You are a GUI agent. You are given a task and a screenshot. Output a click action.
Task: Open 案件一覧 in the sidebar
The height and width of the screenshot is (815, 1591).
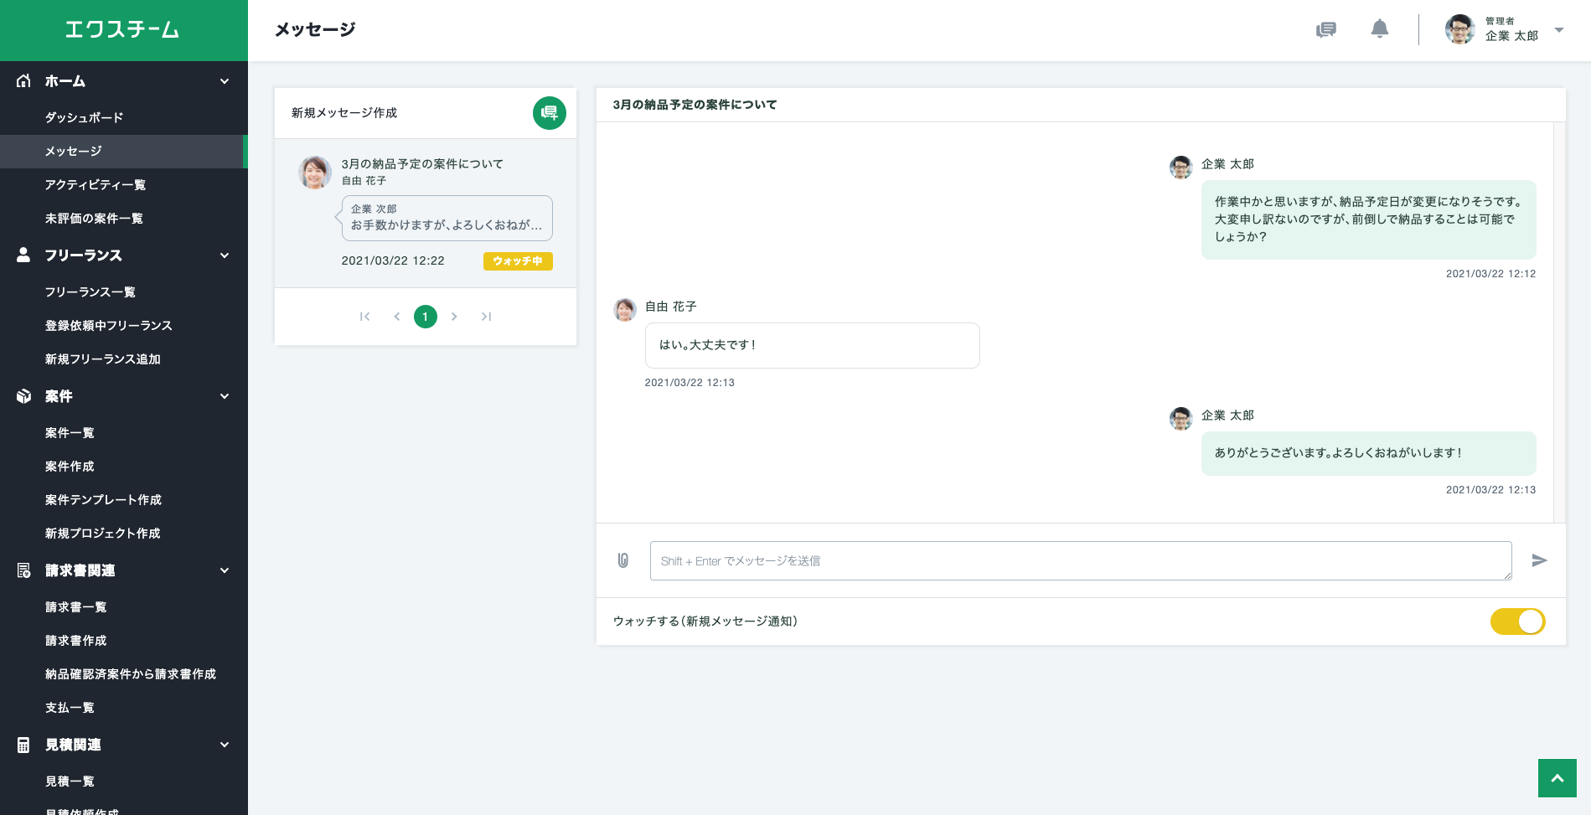click(x=70, y=433)
